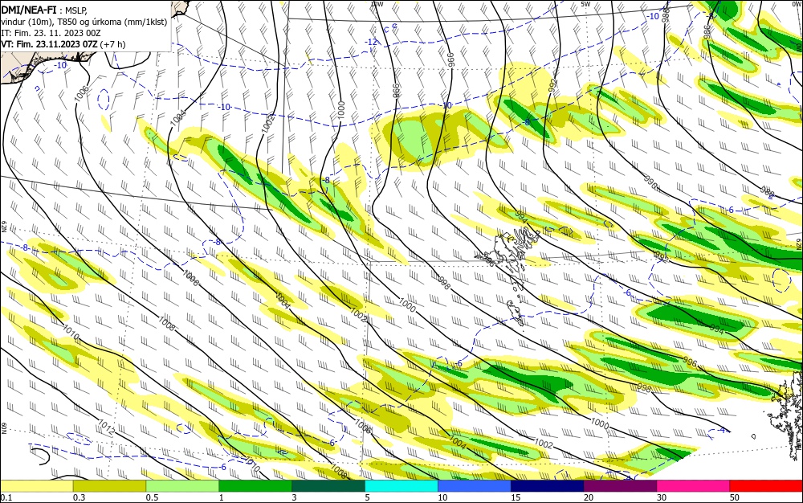Click the legend value "0.5"
This screenshot has width=803, height=503.
[x=152, y=497]
